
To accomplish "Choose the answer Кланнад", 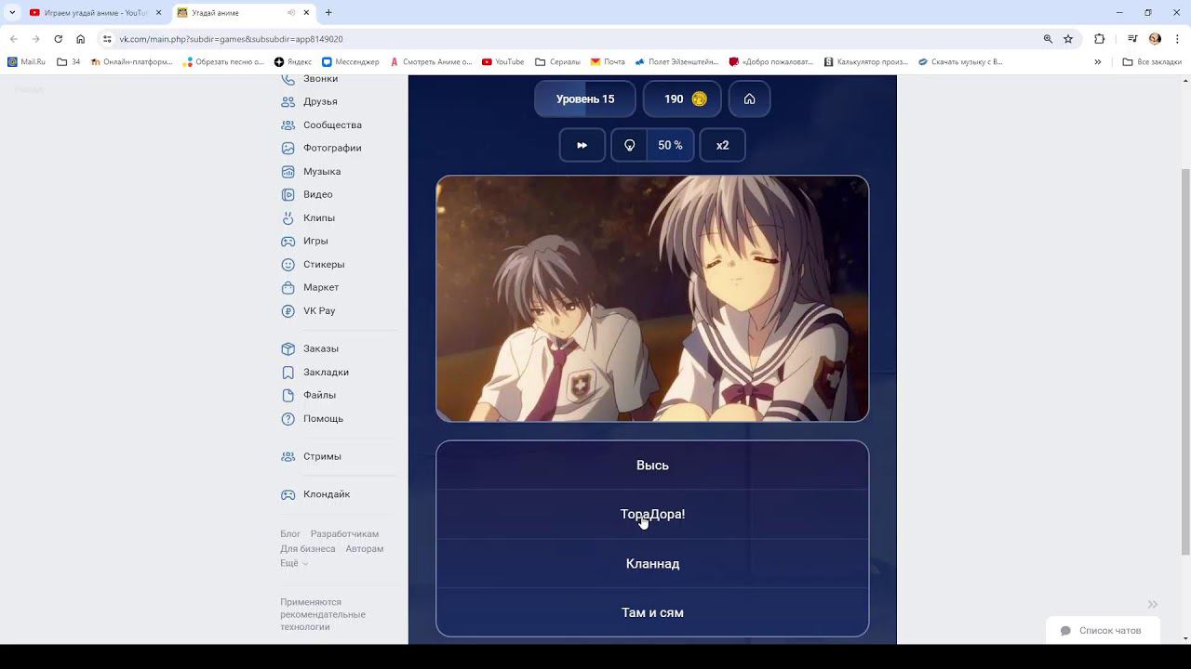I will click(652, 564).
